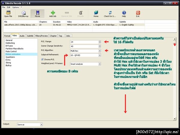Expand the M.E Algorithm dropdown
The height and width of the screenshot is (135, 180).
point(100,51)
